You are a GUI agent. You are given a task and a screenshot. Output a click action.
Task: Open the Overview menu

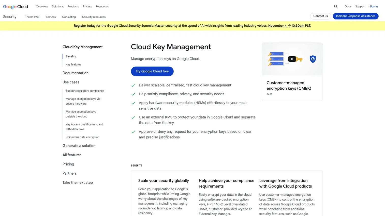tap(42, 7)
